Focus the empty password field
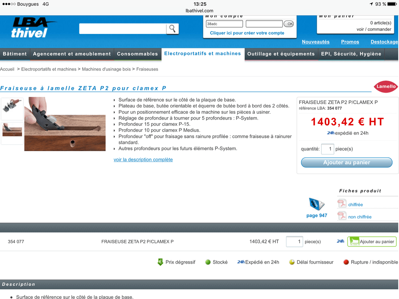This screenshot has width=399, height=299. 264,24
